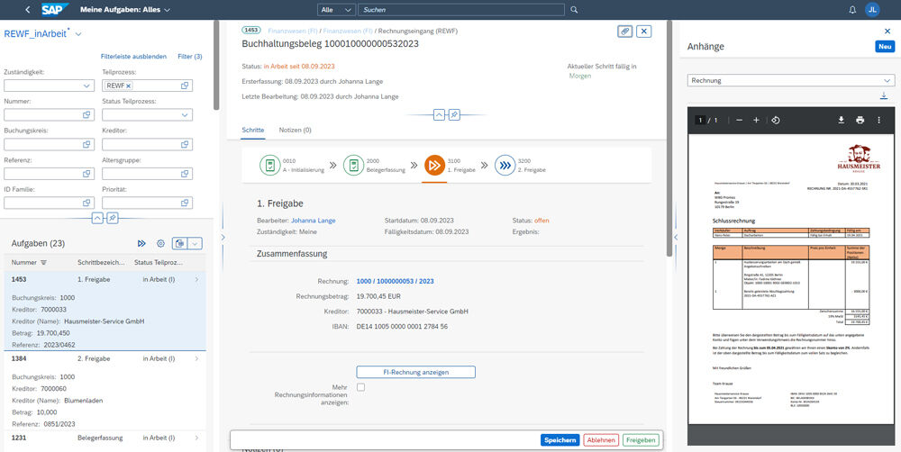Pin the document header with pin icon

(454, 115)
